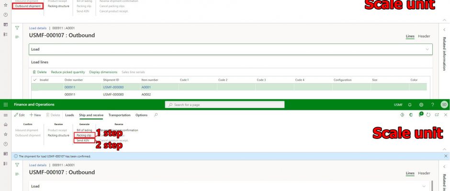Screen dimensions: 450x191
Task: Open Load details breadcrumb in upper window
Action: [x=38, y=28]
